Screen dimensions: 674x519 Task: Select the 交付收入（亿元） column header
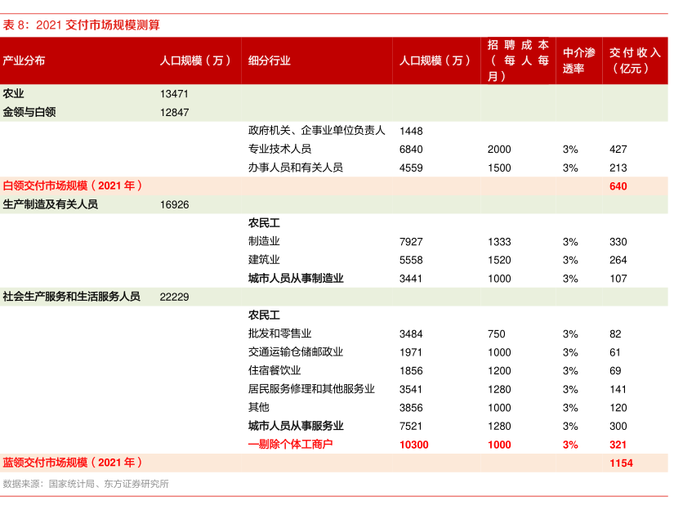tap(635, 60)
